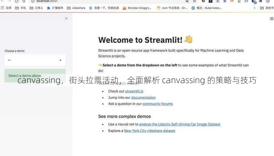Open the streamlit.io link
Viewport: 274px width, 156px height.
[x=134, y=91]
